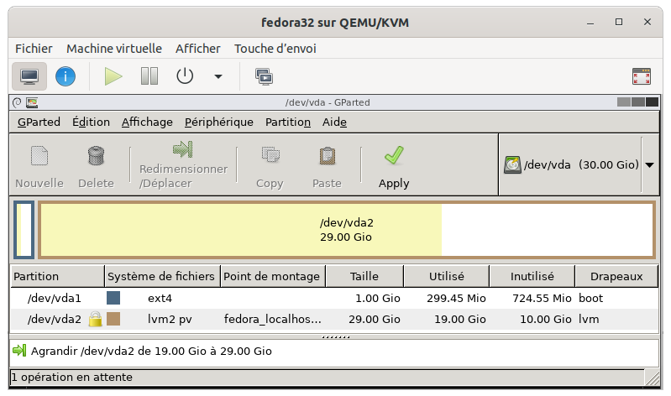Click the 724.55 Mio unused cell
The width and height of the screenshot is (671, 396).
tap(542, 299)
